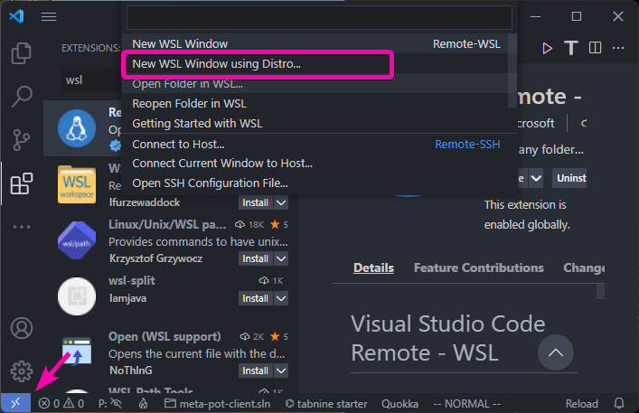639x413 pixels.
Task: Split the editor to the right
Action: coord(595,48)
